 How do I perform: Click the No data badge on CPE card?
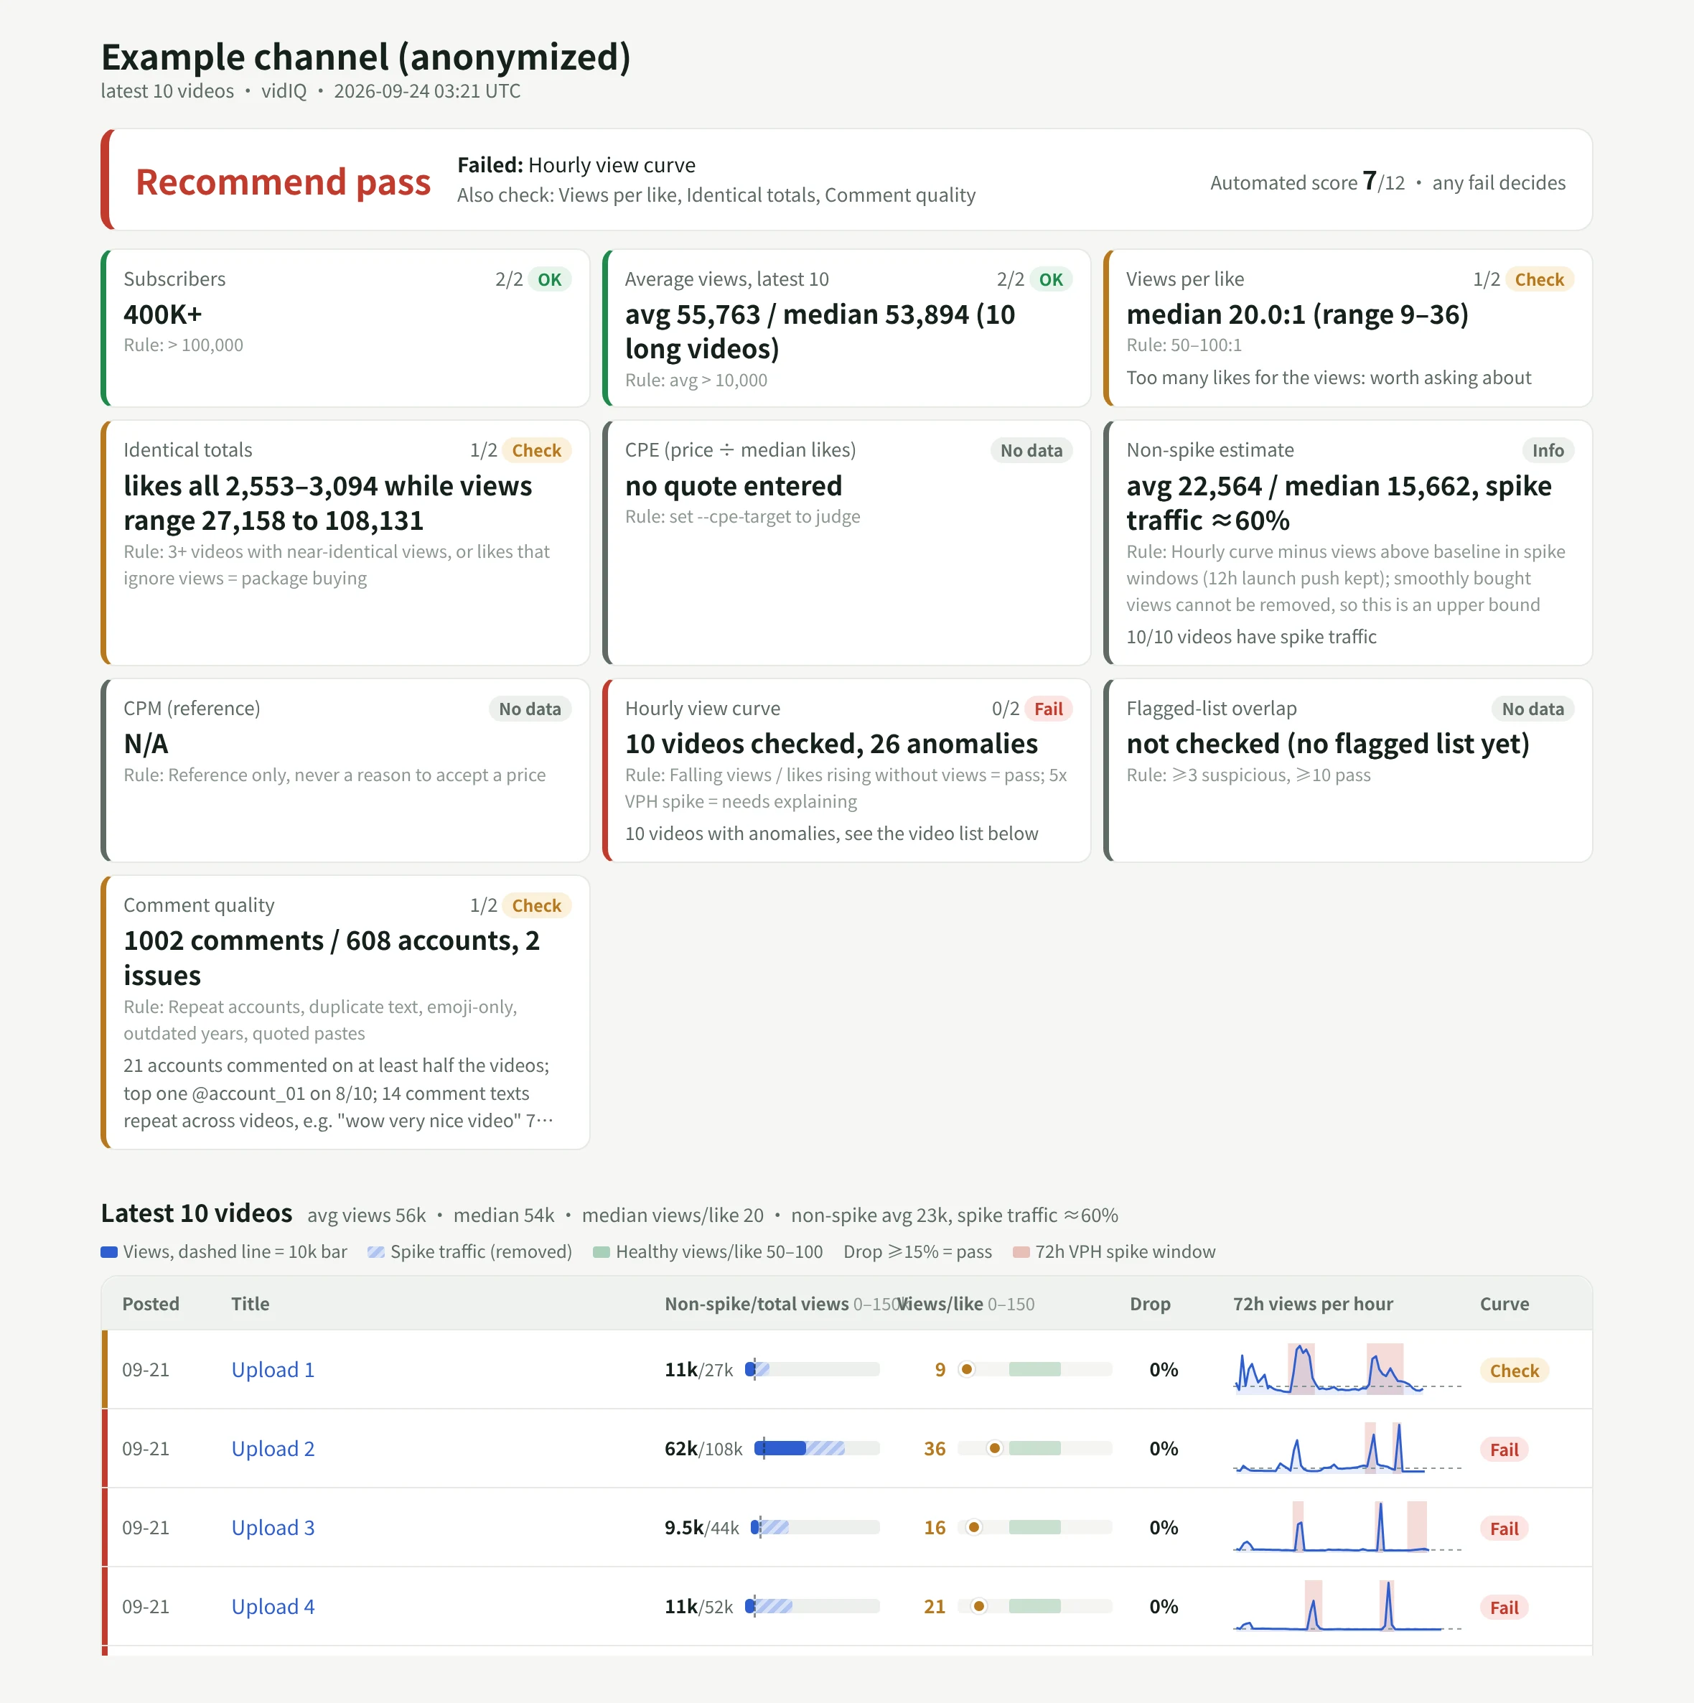tap(1031, 450)
